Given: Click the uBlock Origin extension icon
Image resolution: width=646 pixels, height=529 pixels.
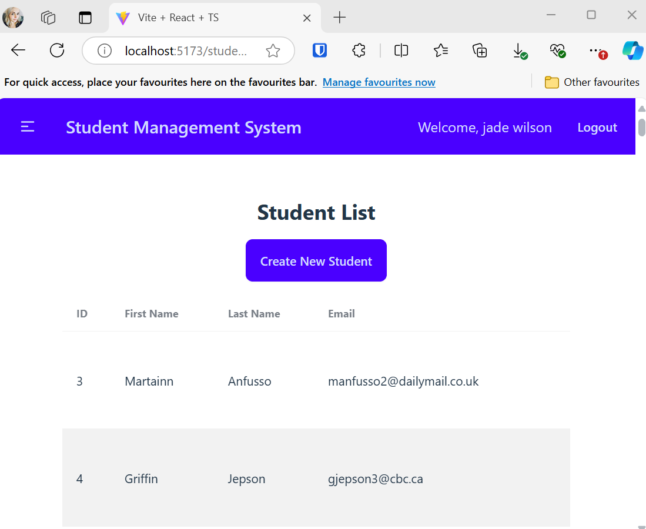Looking at the screenshot, I should point(319,51).
